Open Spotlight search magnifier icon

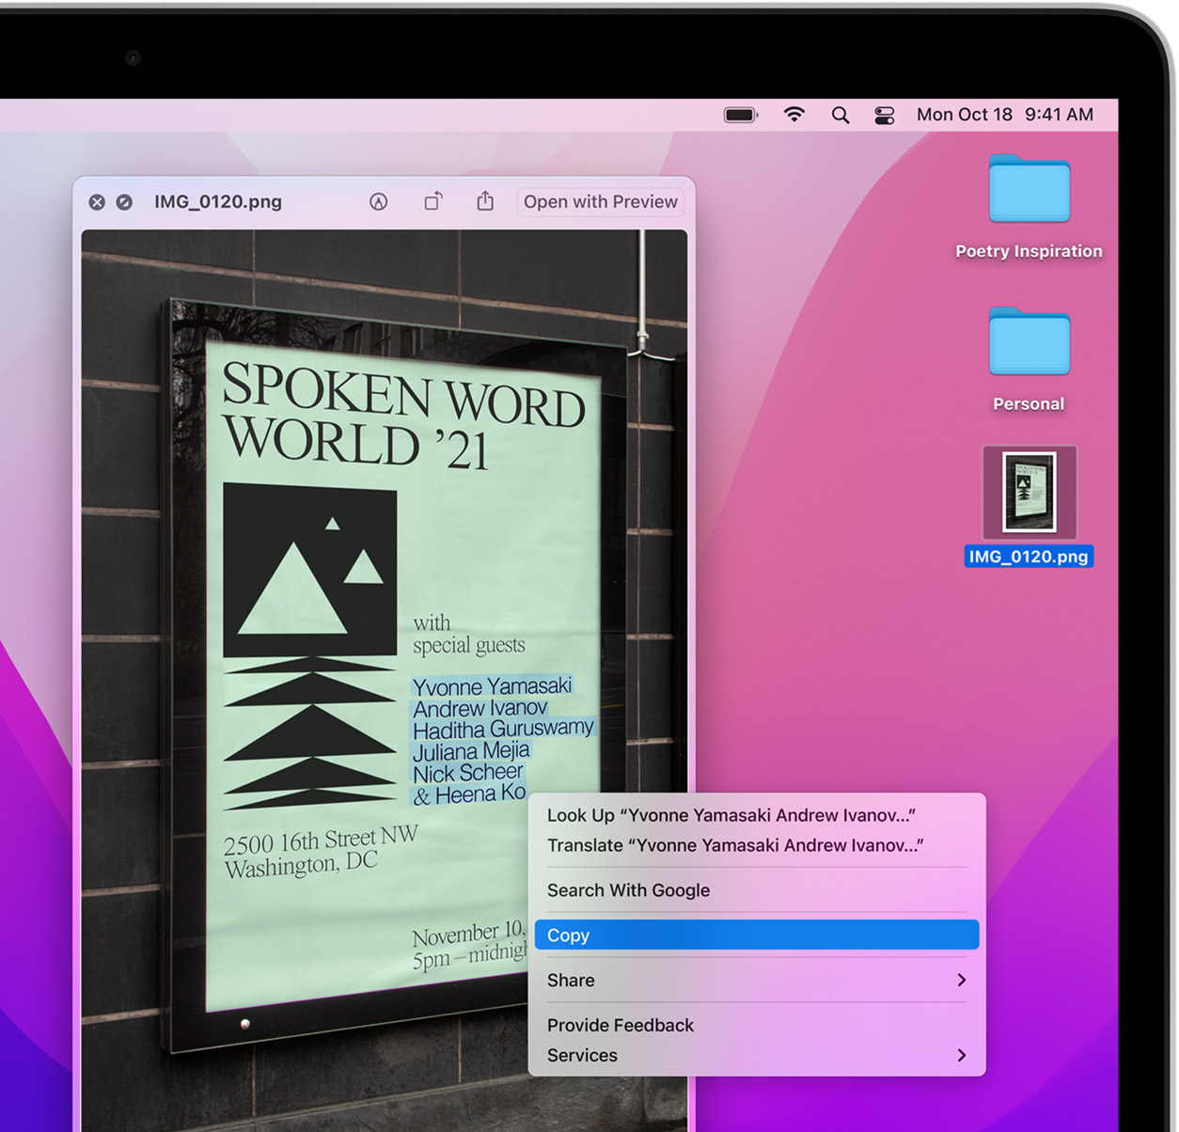point(841,115)
